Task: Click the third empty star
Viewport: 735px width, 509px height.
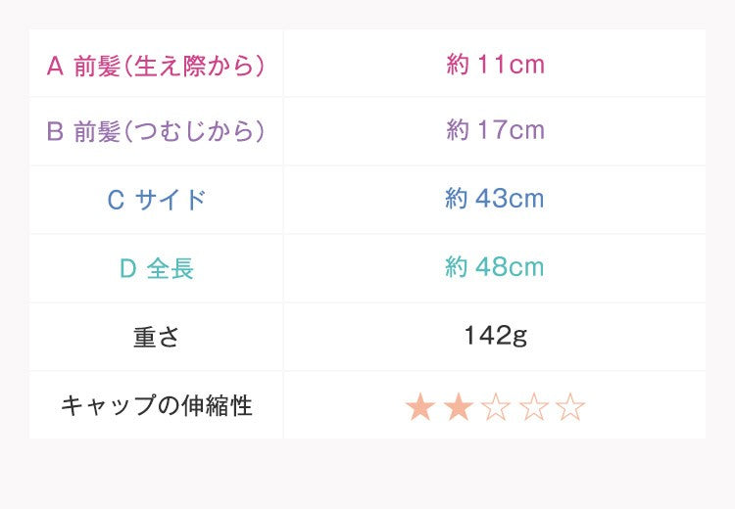Action: [495, 407]
